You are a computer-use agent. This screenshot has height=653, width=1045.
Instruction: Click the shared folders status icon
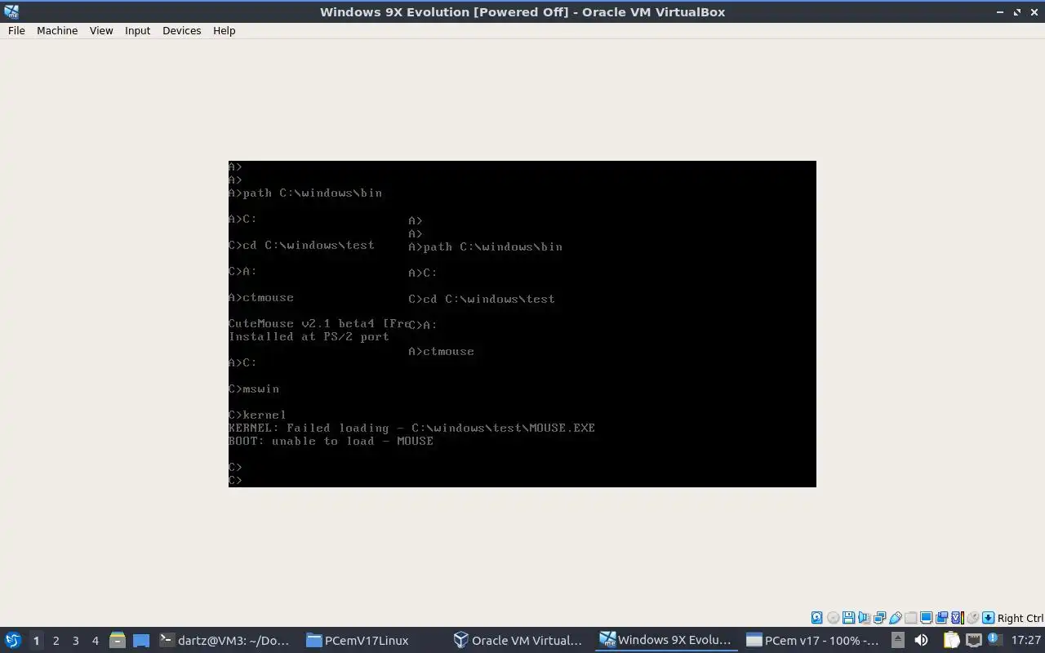910,618
